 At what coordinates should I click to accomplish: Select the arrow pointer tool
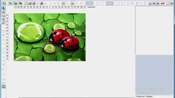[x=4, y=8]
